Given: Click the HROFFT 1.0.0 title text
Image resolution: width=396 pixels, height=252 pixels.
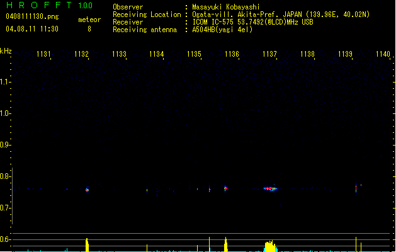Looking at the screenshot, I should 50,5.
